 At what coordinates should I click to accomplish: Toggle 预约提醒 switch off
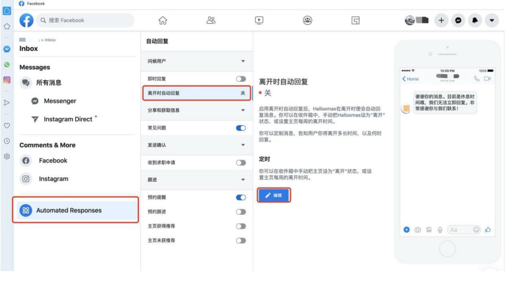pyautogui.click(x=241, y=197)
